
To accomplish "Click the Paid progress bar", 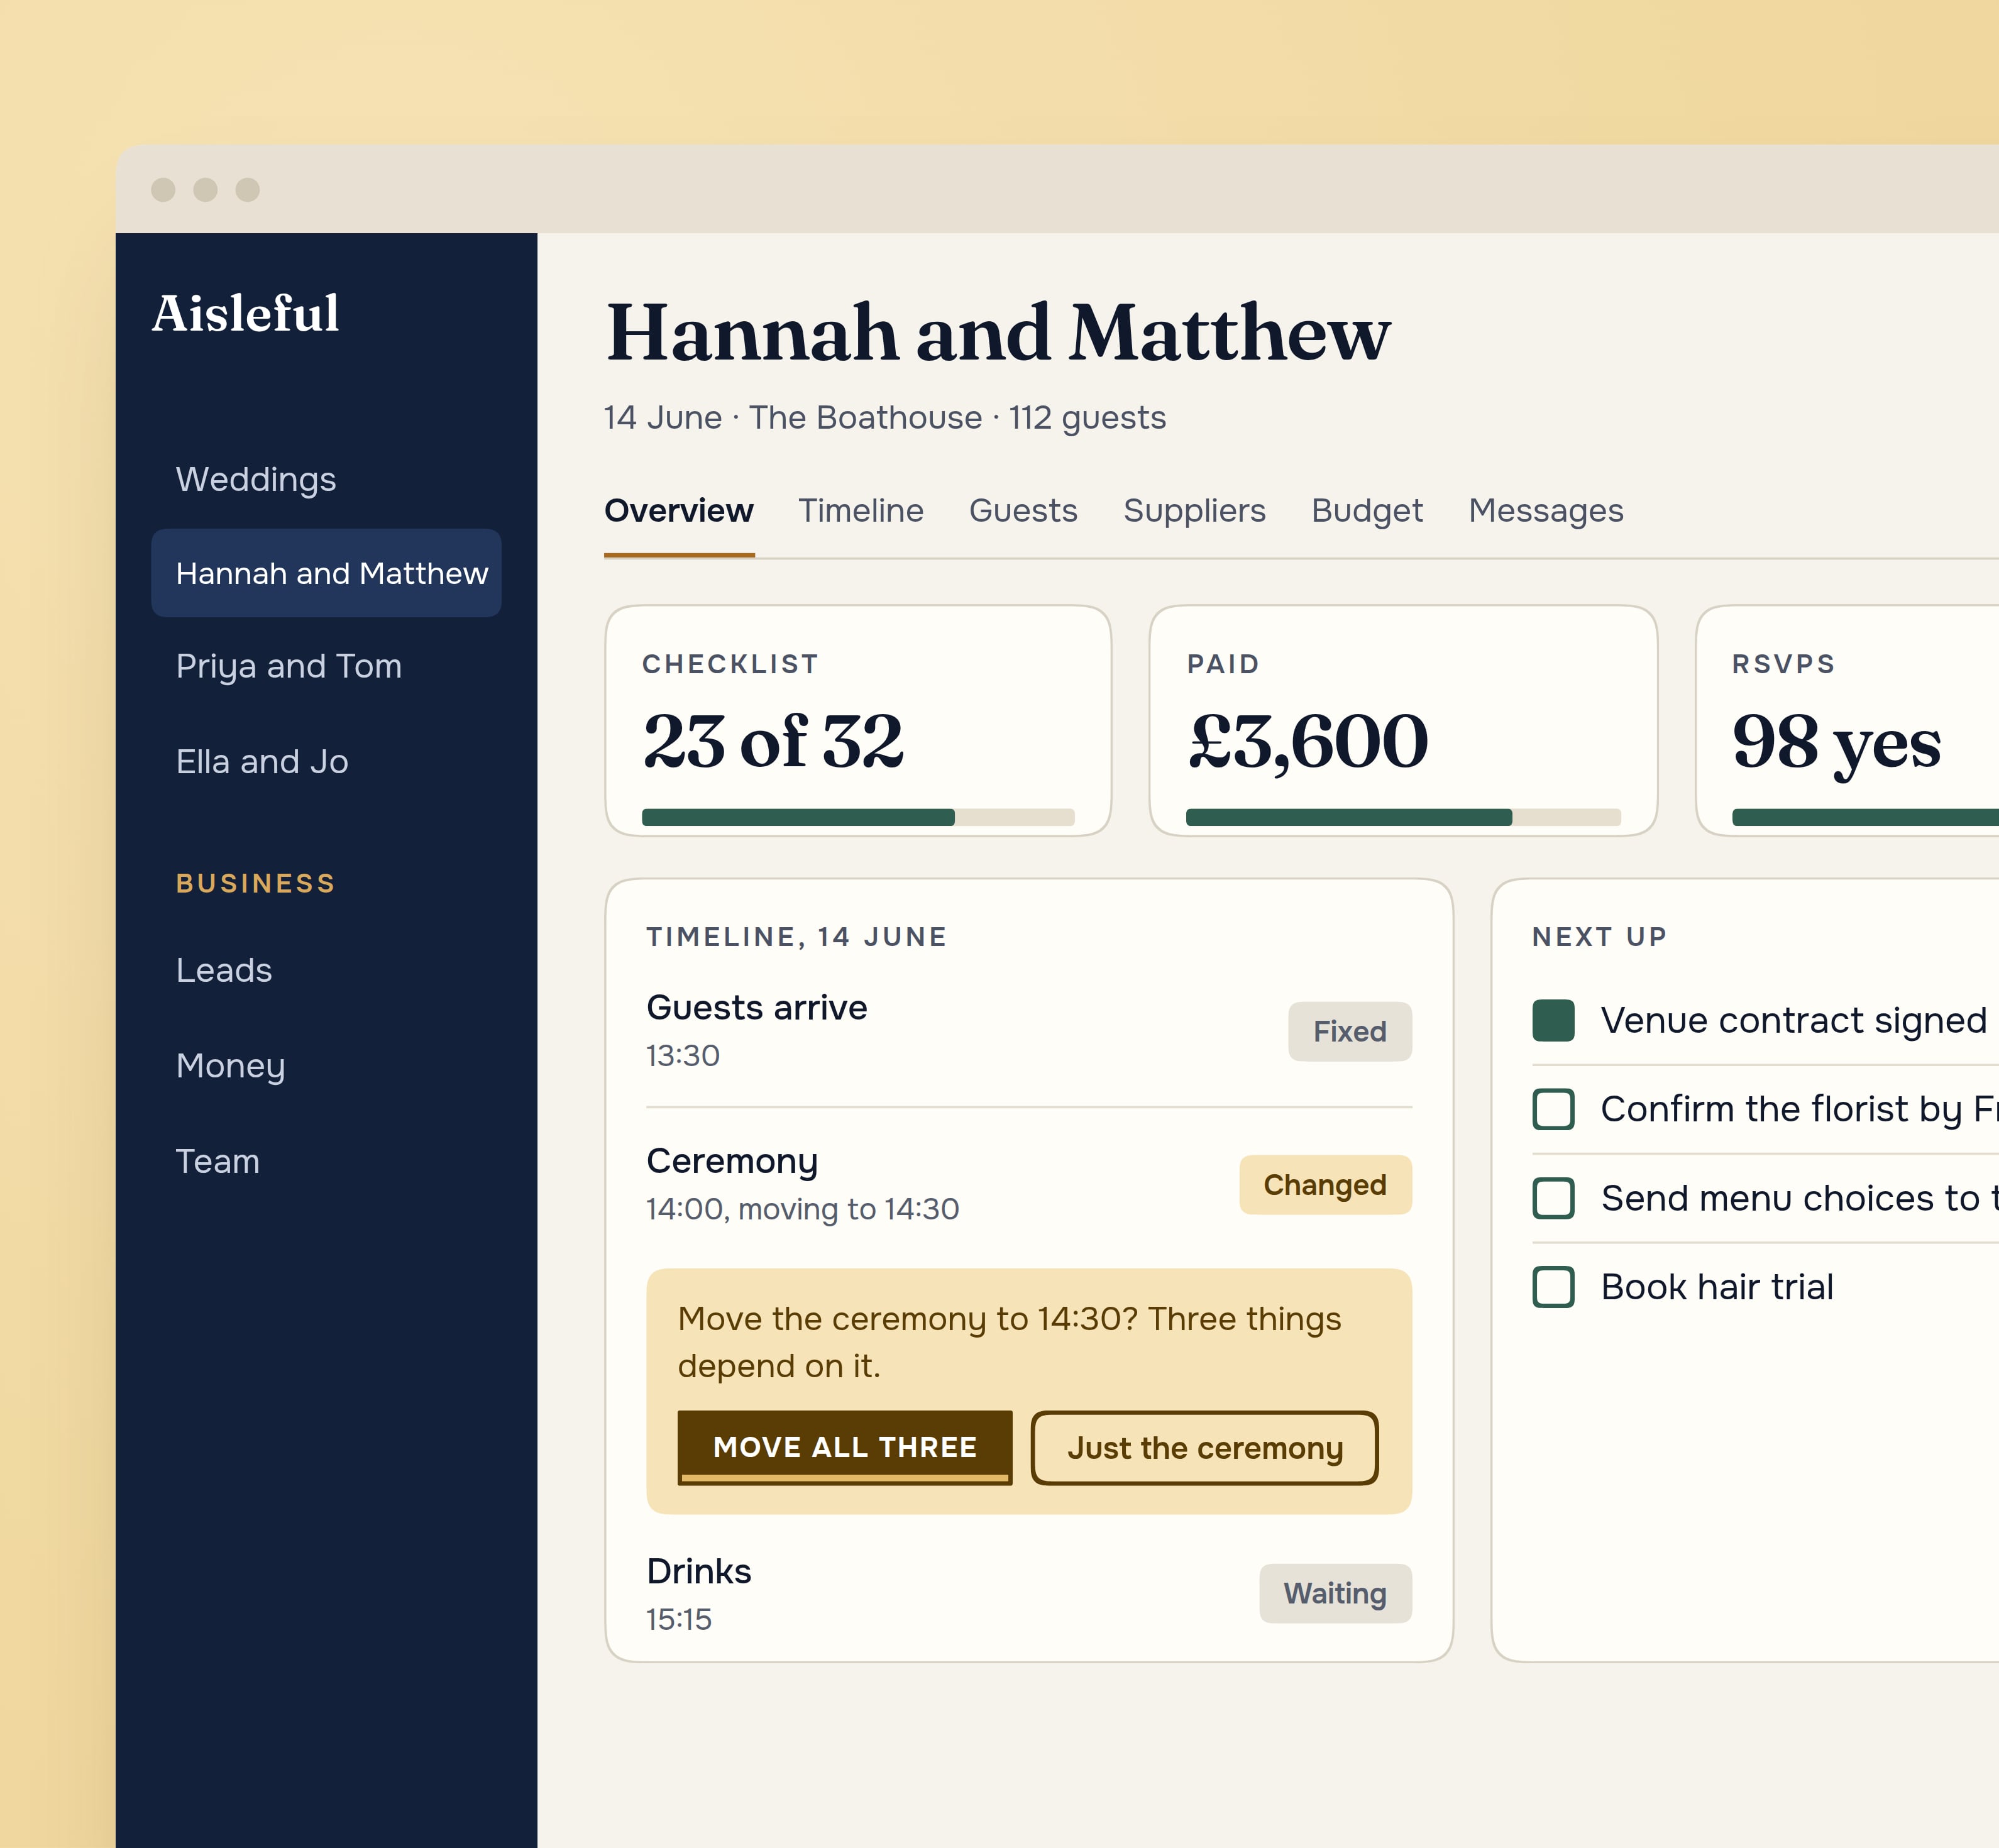I will coord(1403,817).
